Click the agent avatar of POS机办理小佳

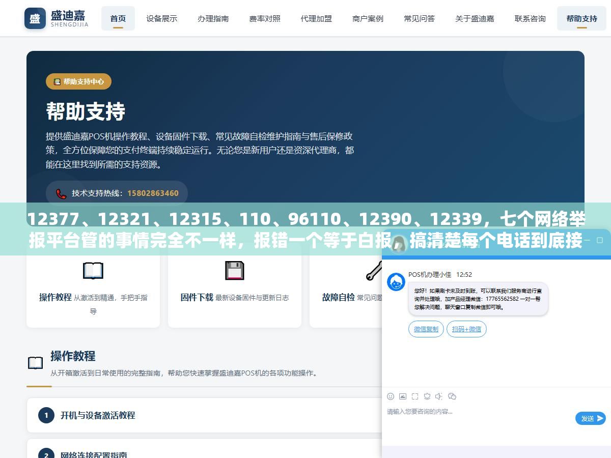click(396, 282)
